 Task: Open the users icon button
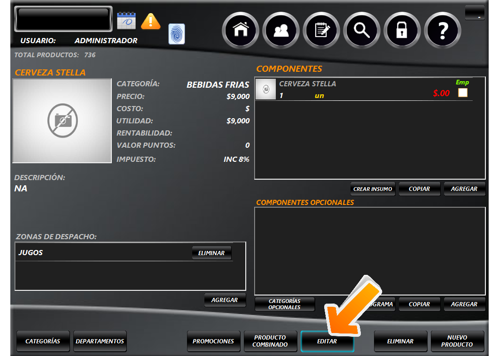[281, 30]
